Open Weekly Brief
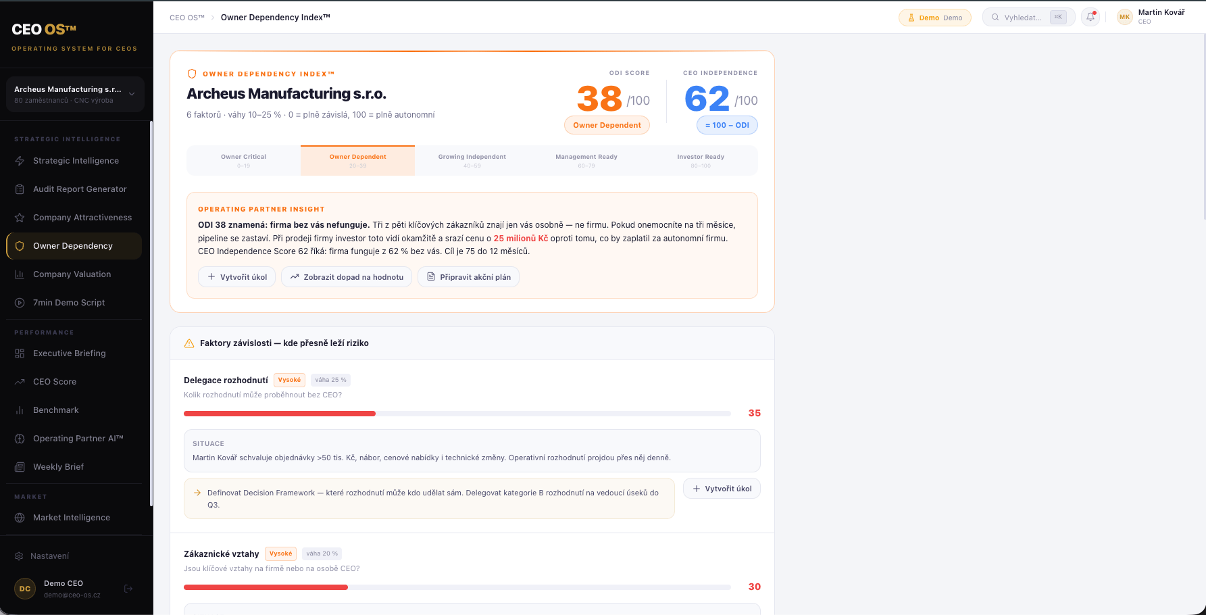This screenshot has width=1206, height=615. click(74, 467)
